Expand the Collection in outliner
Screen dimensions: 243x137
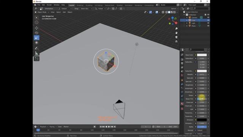(x=184, y=15)
